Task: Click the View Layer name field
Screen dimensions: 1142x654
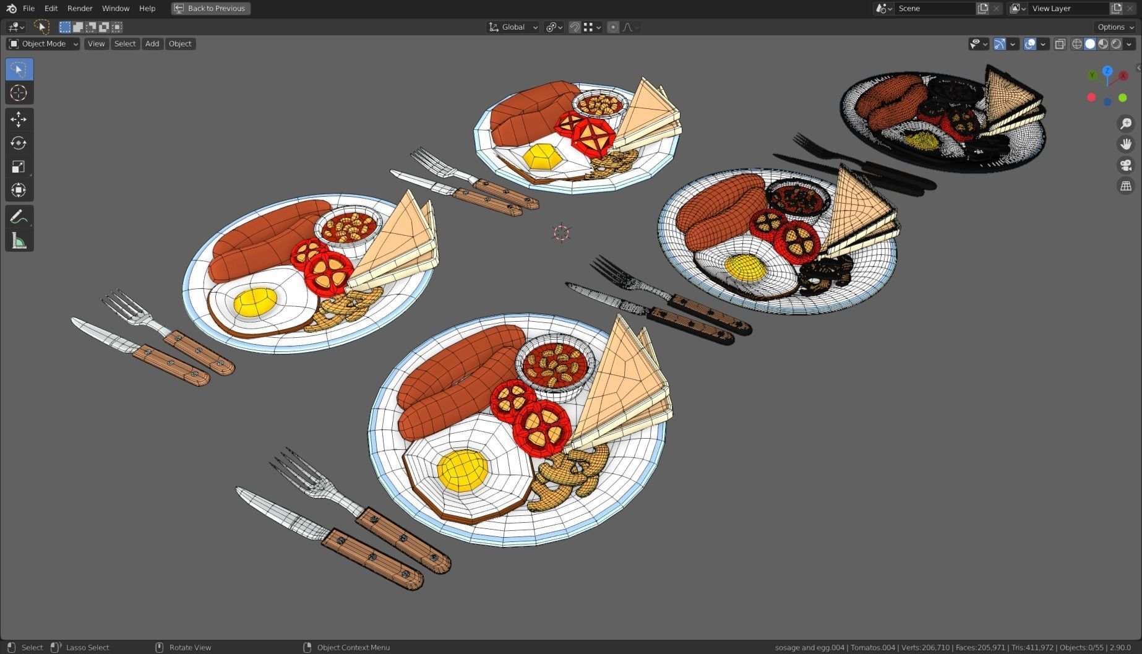Action: pyautogui.click(x=1069, y=9)
